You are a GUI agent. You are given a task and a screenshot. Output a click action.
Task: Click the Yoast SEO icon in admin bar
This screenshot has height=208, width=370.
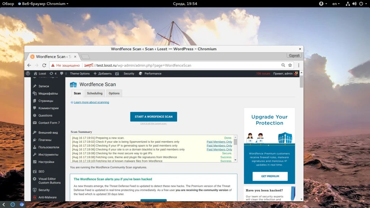pyautogui.click(x=117, y=74)
